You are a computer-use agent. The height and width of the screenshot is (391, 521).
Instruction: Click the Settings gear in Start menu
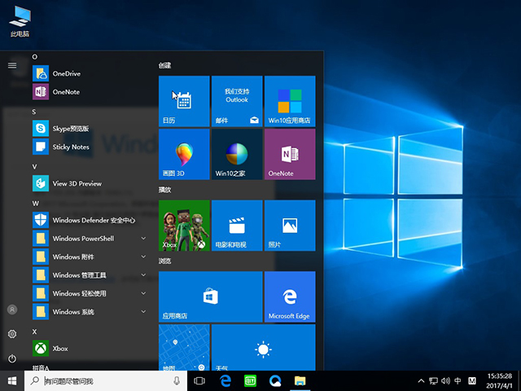coord(12,334)
